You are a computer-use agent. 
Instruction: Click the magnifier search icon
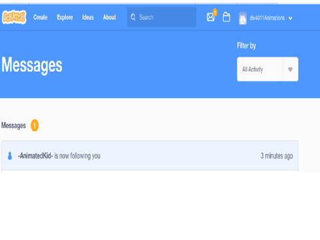[133, 17]
